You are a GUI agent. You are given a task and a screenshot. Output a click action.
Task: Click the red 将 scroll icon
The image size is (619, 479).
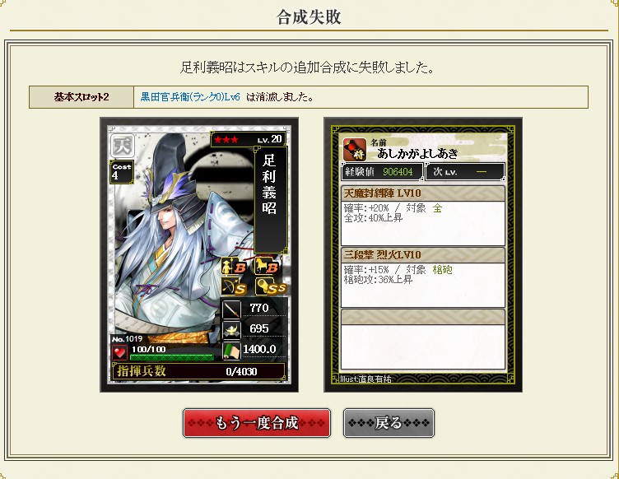click(x=355, y=150)
